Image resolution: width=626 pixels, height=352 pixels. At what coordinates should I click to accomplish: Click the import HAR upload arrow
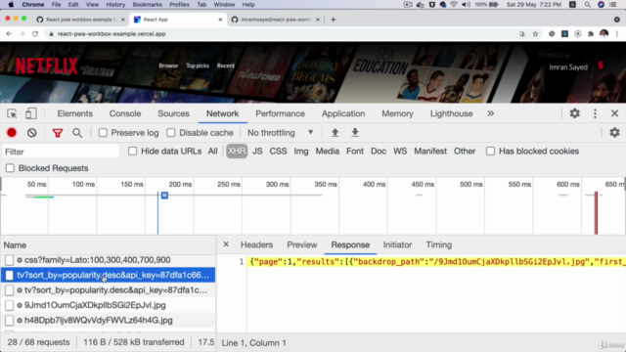coord(335,133)
